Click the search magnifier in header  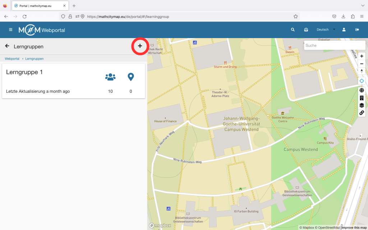click(293, 30)
